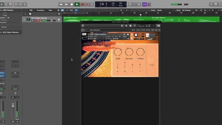Open the Toolbar button in the control bar

coord(10,5)
